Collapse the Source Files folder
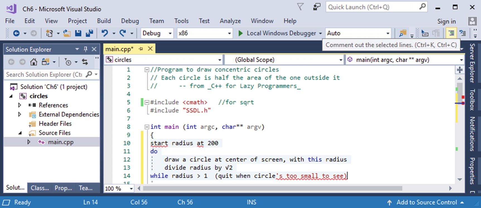 pos(20,133)
